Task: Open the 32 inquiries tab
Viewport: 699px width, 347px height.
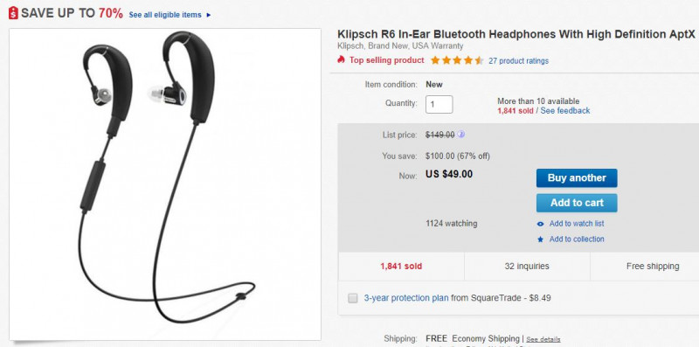Action: tap(527, 267)
